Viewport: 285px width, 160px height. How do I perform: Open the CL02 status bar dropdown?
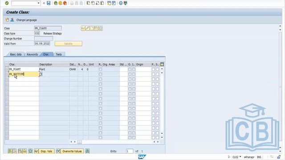(240, 157)
